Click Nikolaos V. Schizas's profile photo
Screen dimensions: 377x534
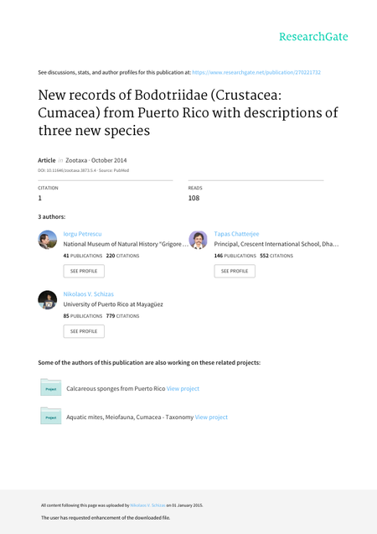47,300
